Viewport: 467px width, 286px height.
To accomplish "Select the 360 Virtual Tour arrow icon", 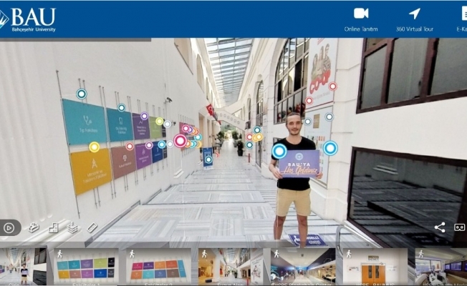I will tap(414, 14).
